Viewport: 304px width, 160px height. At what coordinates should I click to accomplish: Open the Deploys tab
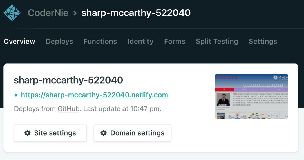[x=59, y=41]
